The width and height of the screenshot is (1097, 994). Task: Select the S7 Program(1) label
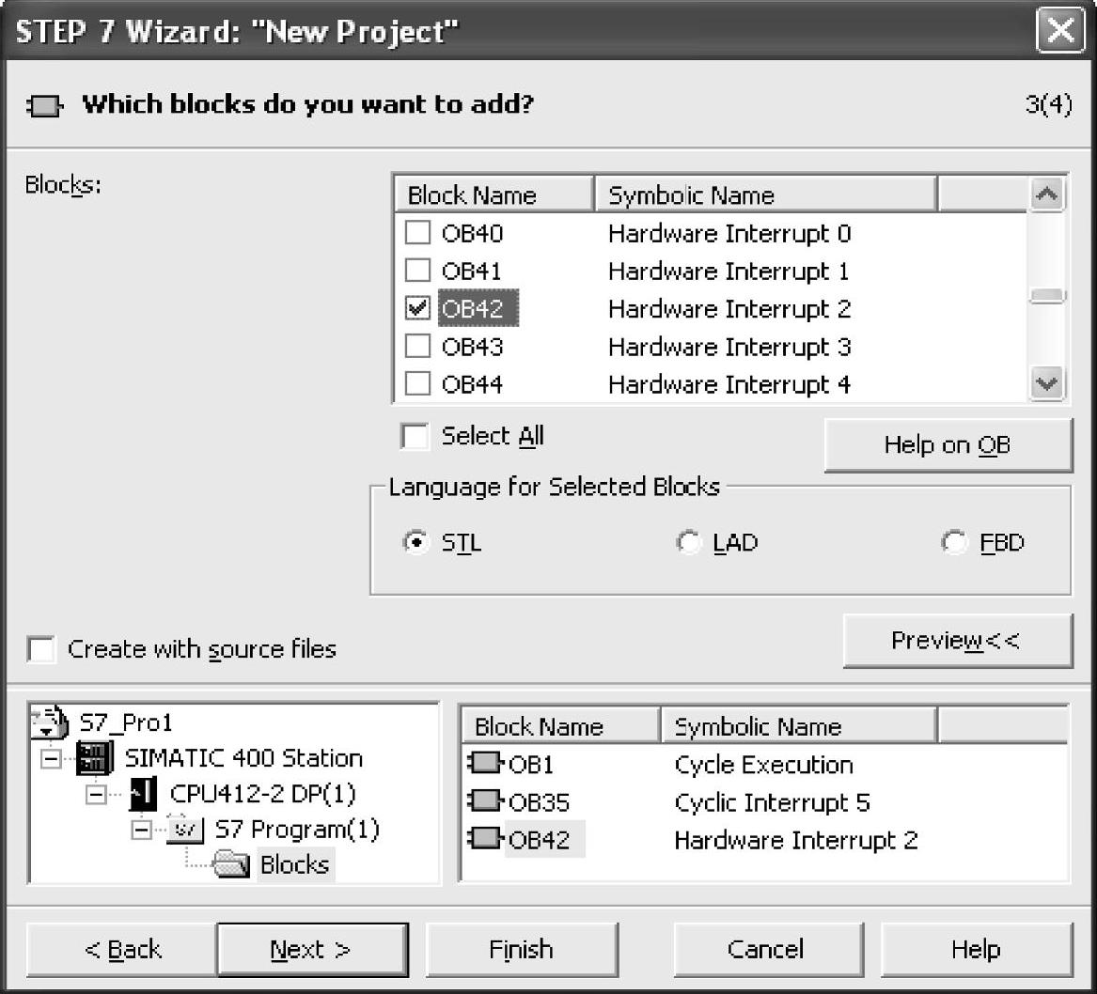pos(297,830)
